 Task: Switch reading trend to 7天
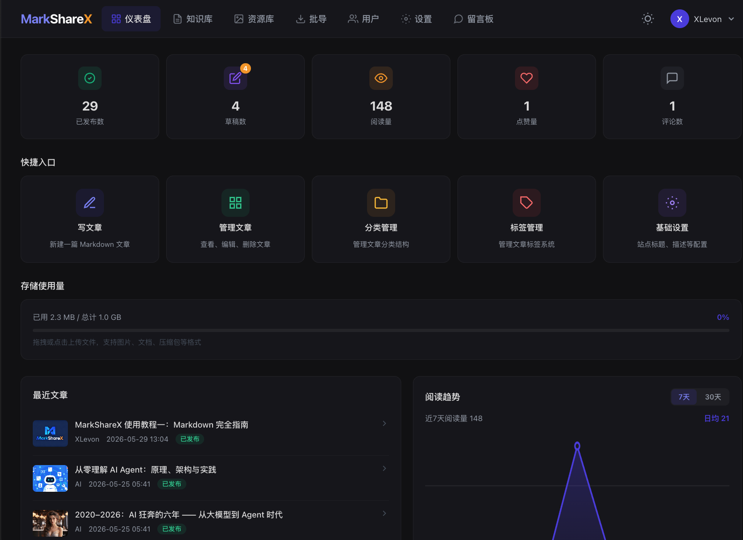coord(684,397)
